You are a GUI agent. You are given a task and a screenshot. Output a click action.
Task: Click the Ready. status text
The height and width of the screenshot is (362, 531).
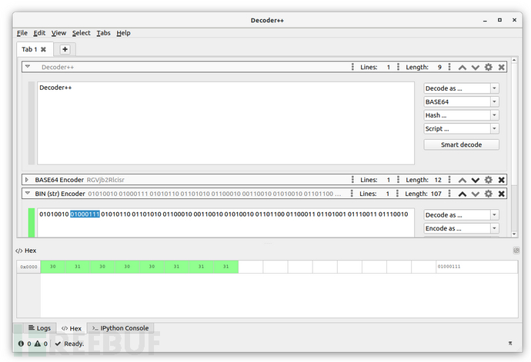[74, 344]
